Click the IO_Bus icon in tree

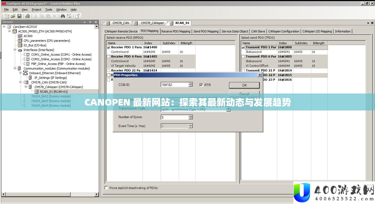pos(20,45)
